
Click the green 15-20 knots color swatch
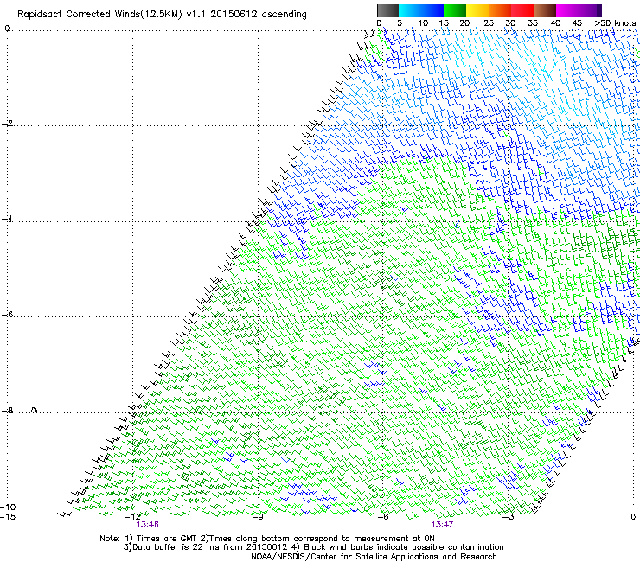[455, 10]
